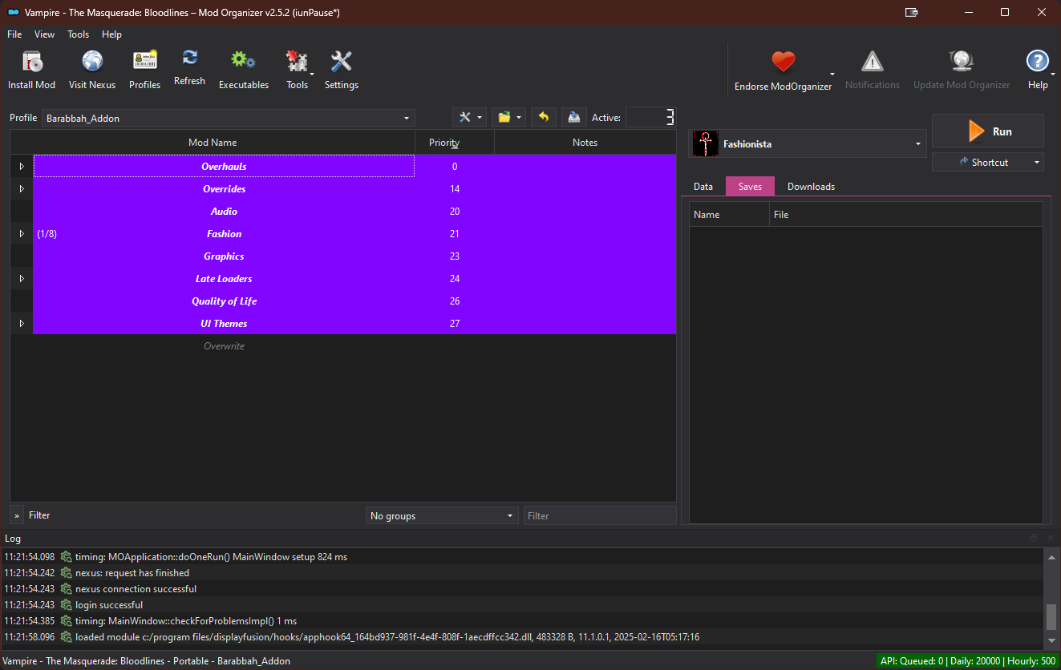This screenshot has width=1061, height=670.
Task: Launch the game with the Run button
Action: click(x=987, y=131)
